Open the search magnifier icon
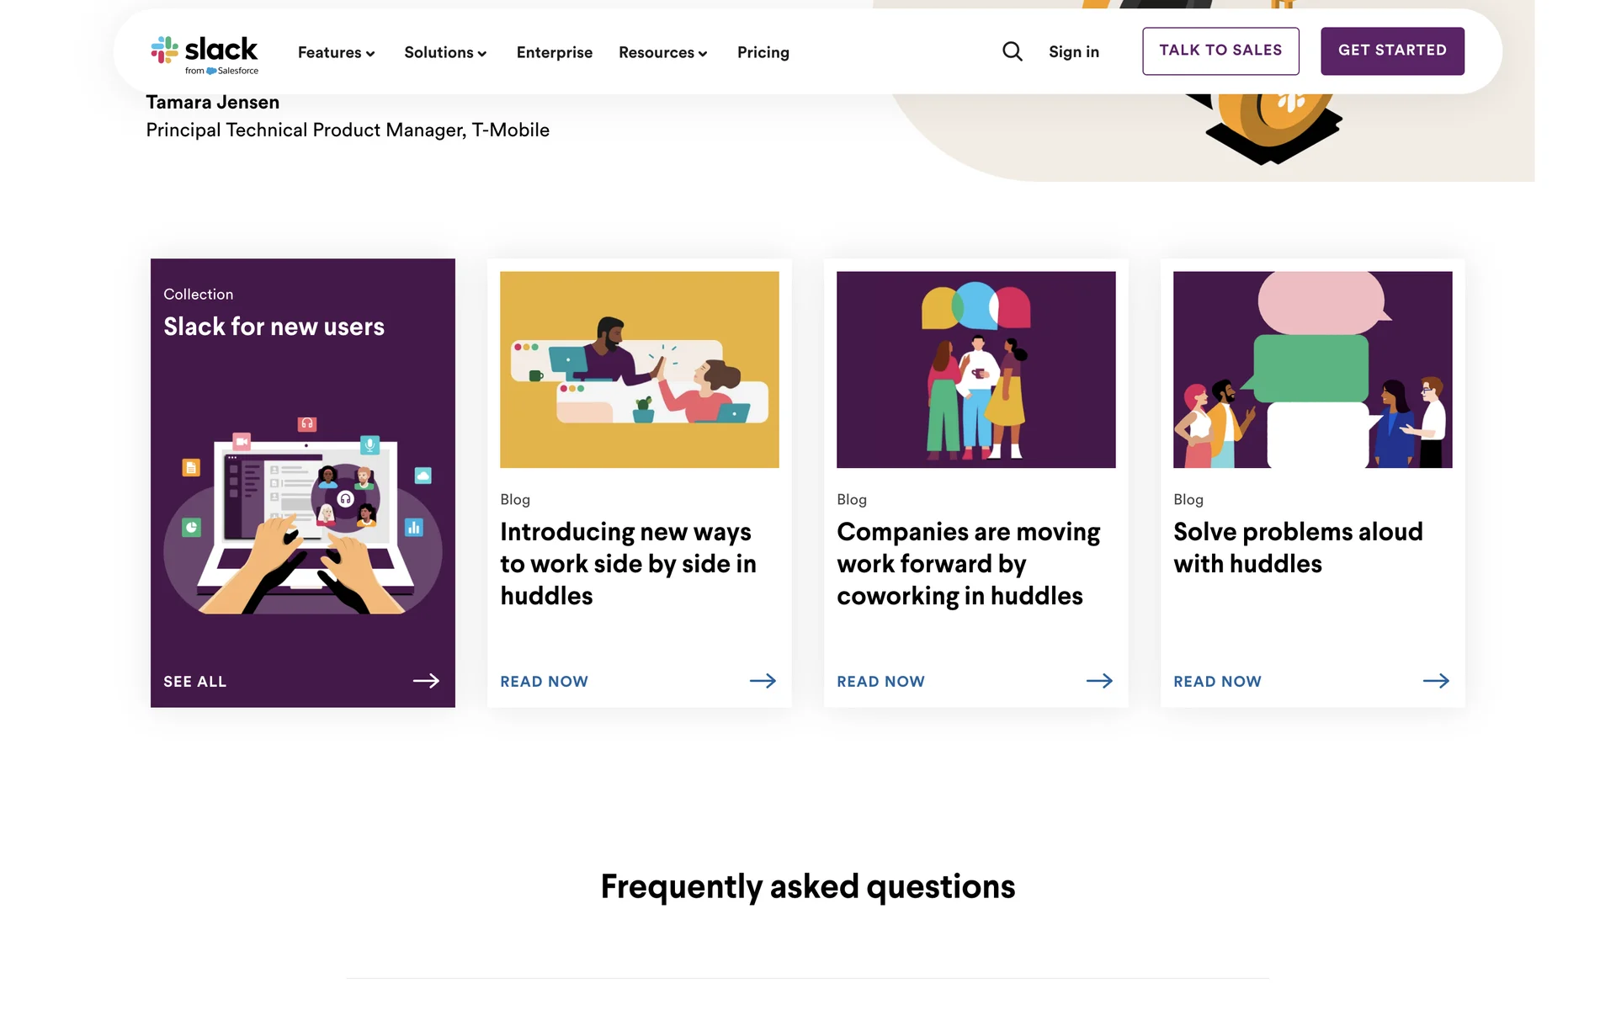 pyautogui.click(x=1013, y=52)
